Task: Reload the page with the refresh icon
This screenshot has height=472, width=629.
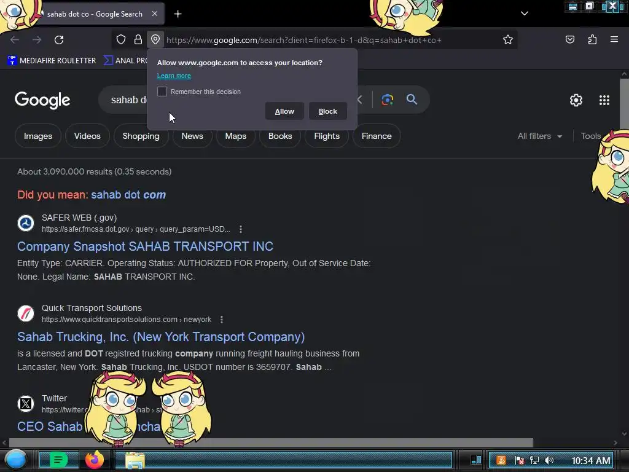Action: pyautogui.click(x=59, y=40)
